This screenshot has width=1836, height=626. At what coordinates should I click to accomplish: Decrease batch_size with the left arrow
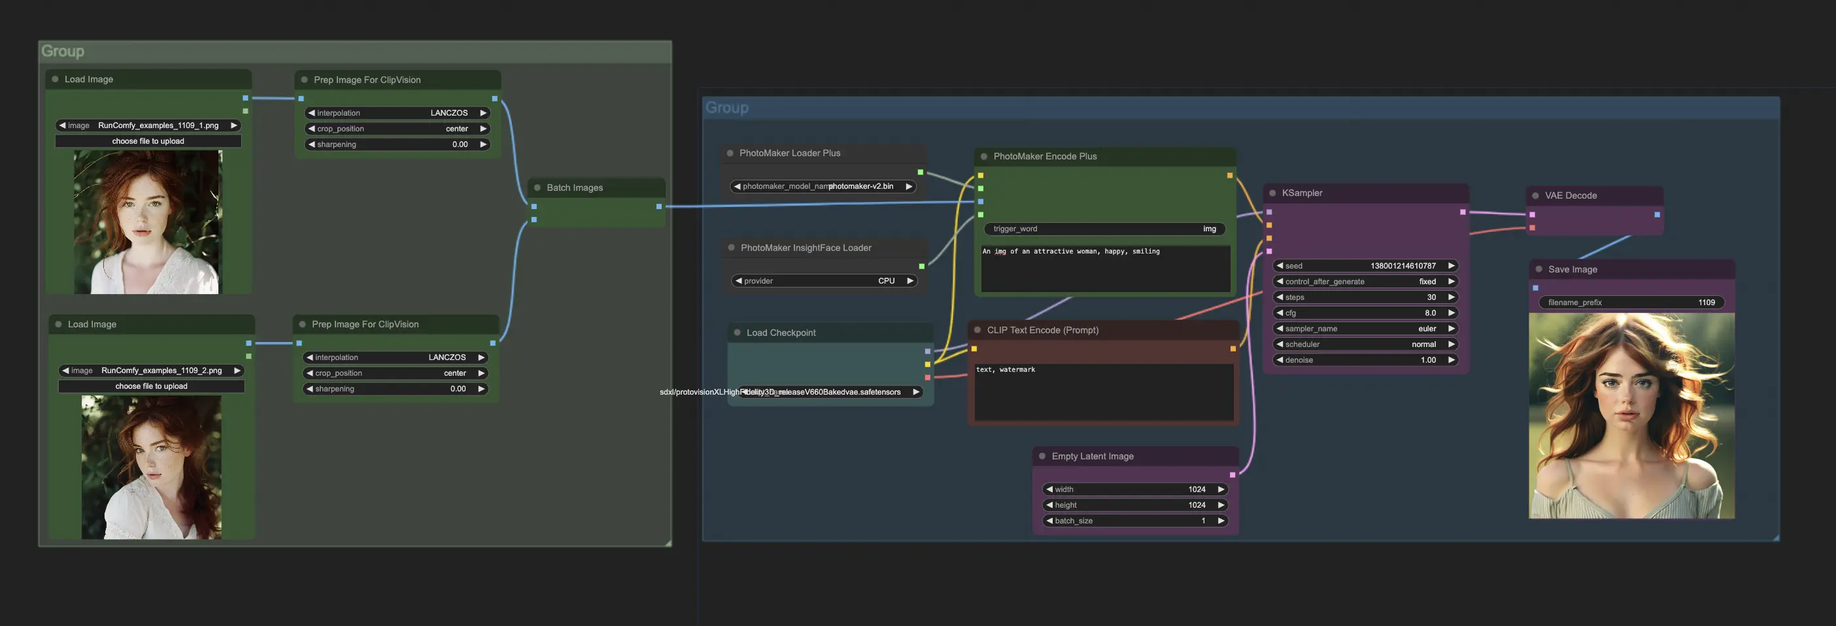coord(1049,521)
